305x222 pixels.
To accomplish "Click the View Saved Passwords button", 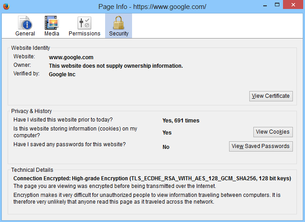I will pyautogui.click(x=261, y=146).
